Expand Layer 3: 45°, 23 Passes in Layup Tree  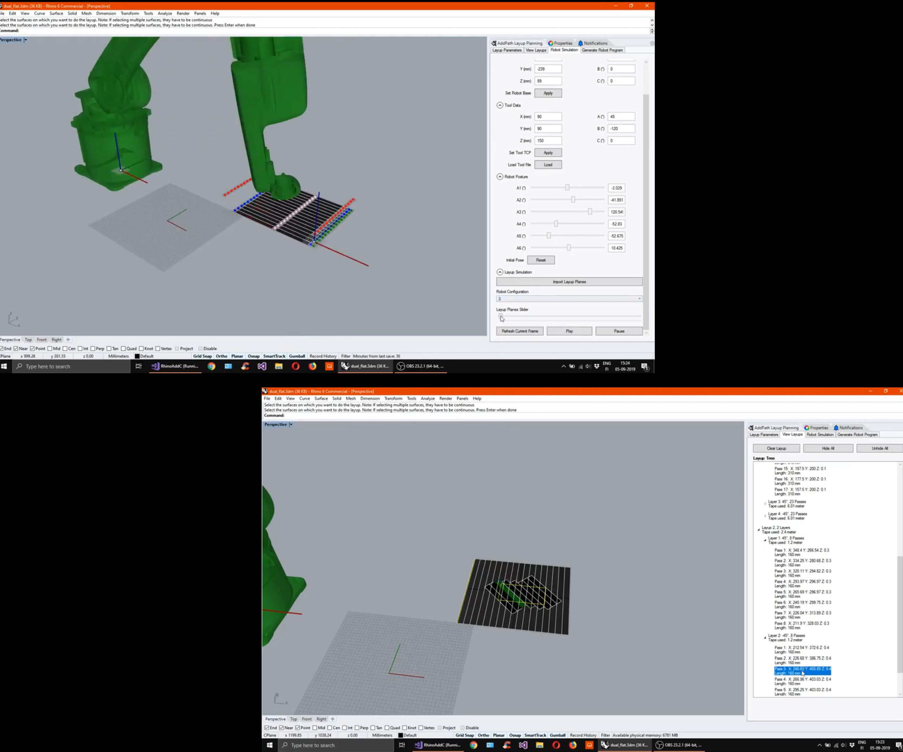click(x=765, y=504)
